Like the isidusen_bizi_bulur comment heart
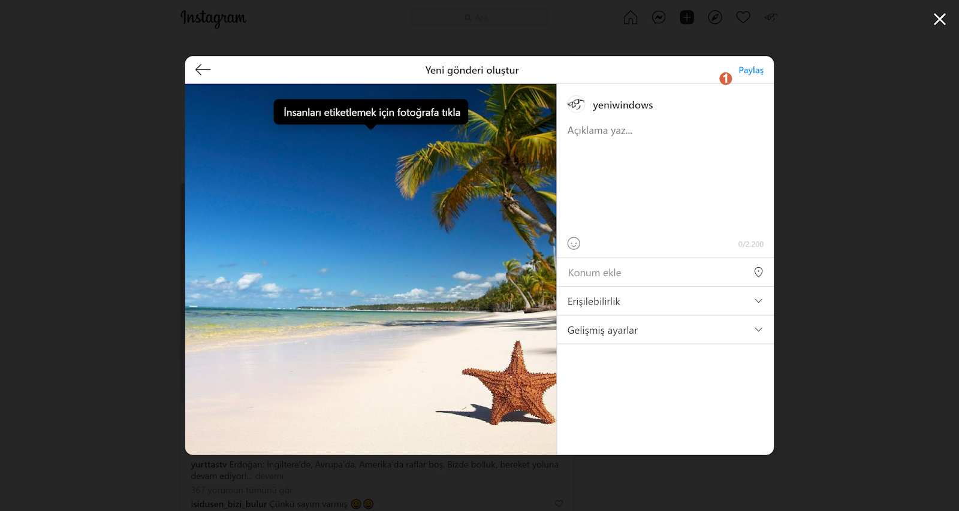The image size is (959, 511). [x=559, y=504]
